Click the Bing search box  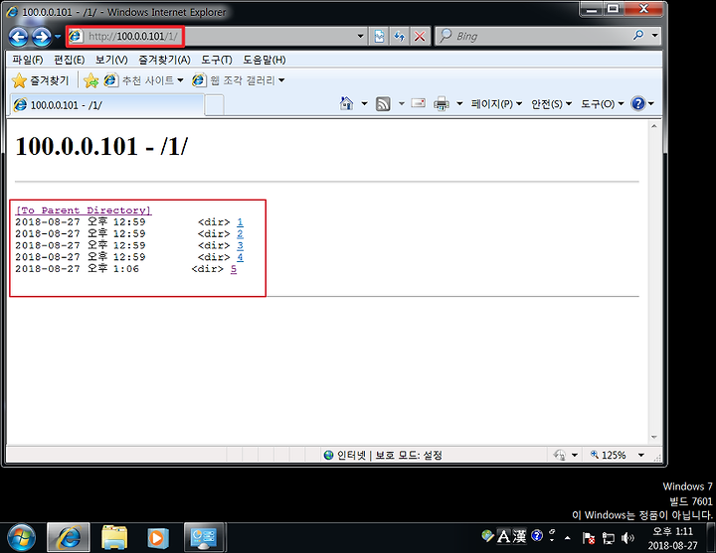pos(534,36)
